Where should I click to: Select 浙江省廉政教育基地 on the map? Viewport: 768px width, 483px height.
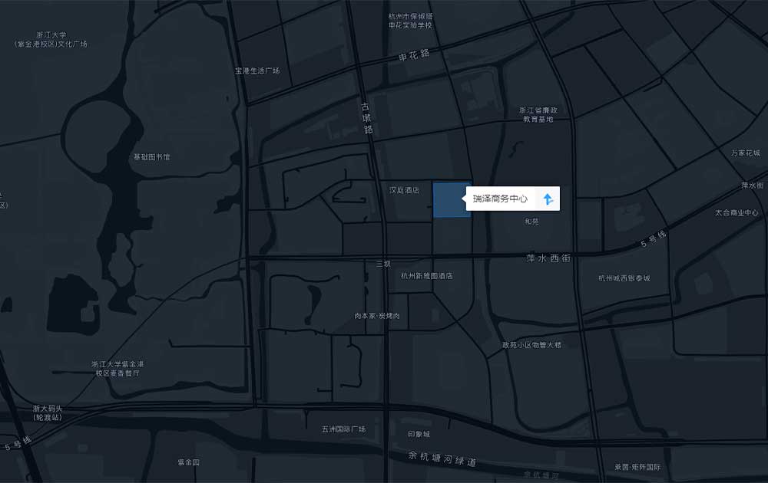coord(538,114)
